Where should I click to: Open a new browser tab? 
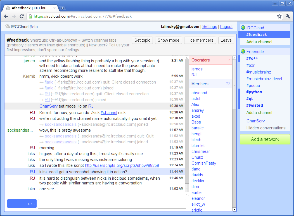63,8
